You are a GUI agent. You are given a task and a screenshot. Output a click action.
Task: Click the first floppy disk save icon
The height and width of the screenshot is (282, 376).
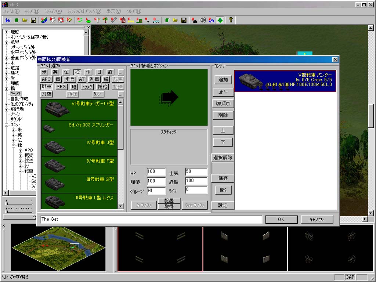point(33,20)
